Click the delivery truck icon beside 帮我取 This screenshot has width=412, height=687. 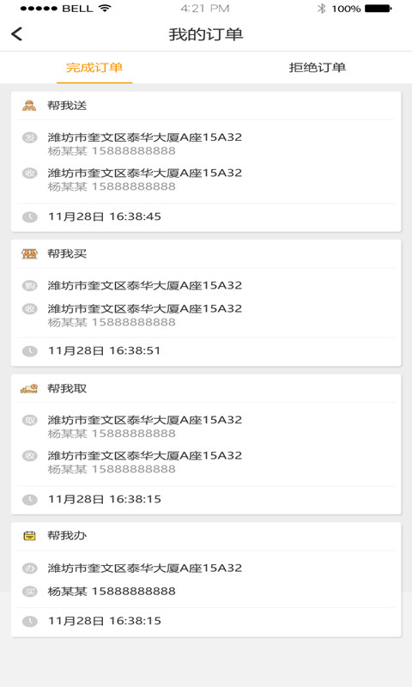29,388
